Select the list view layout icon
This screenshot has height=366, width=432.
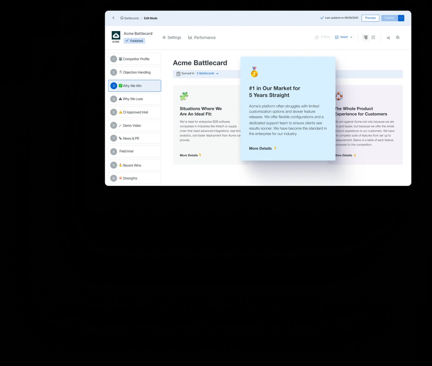(x=365, y=37)
